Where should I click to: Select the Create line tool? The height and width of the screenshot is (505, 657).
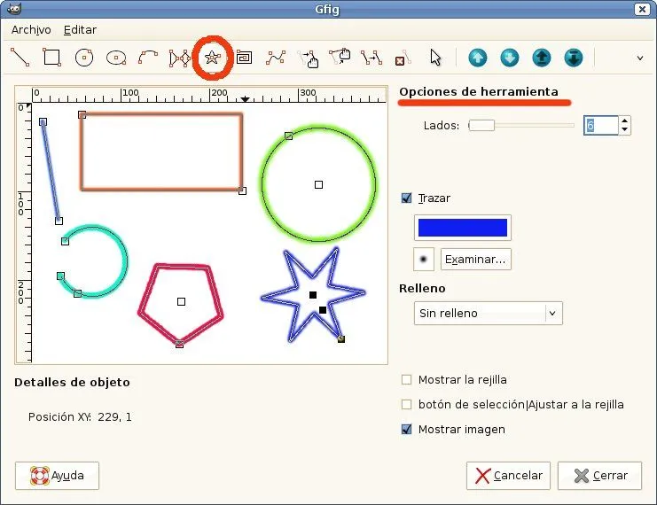(20, 58)
